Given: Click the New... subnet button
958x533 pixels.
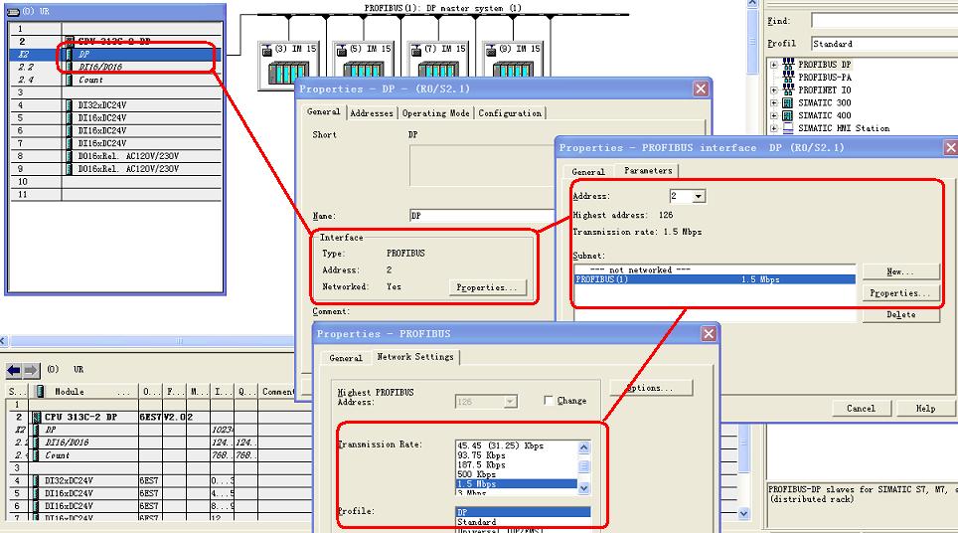Looking at the screenshot, I should pyautogui.click(x=899, y=271).
